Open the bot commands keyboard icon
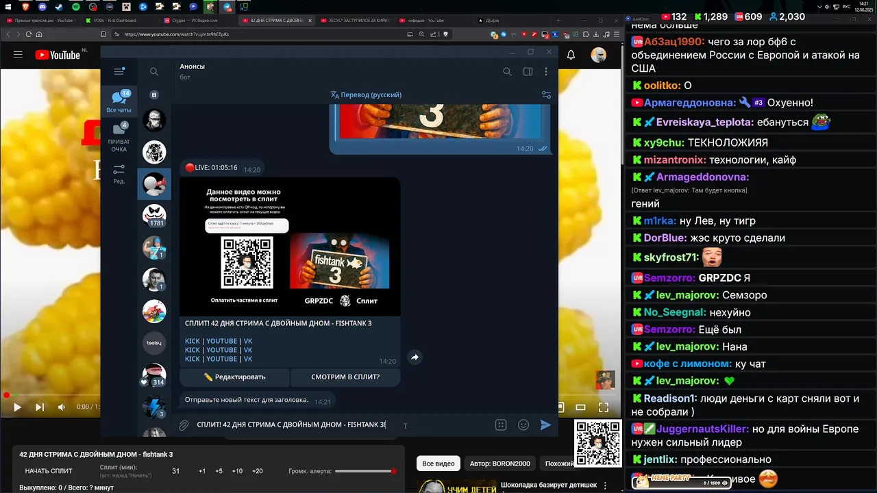877x493 pixels. [501, 425]
